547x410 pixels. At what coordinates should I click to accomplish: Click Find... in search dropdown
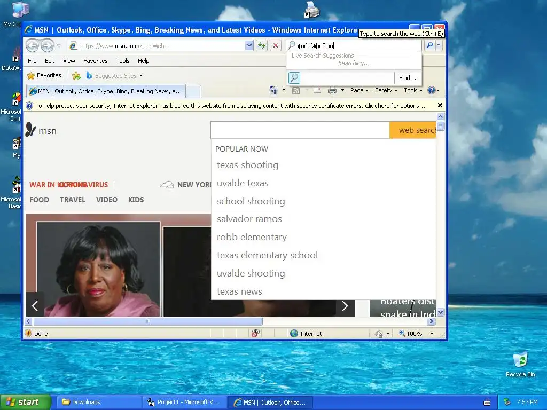[x=407, y=78]
